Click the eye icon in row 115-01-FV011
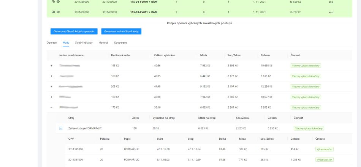This screenshot has width=361, height=167. [58, 12]
